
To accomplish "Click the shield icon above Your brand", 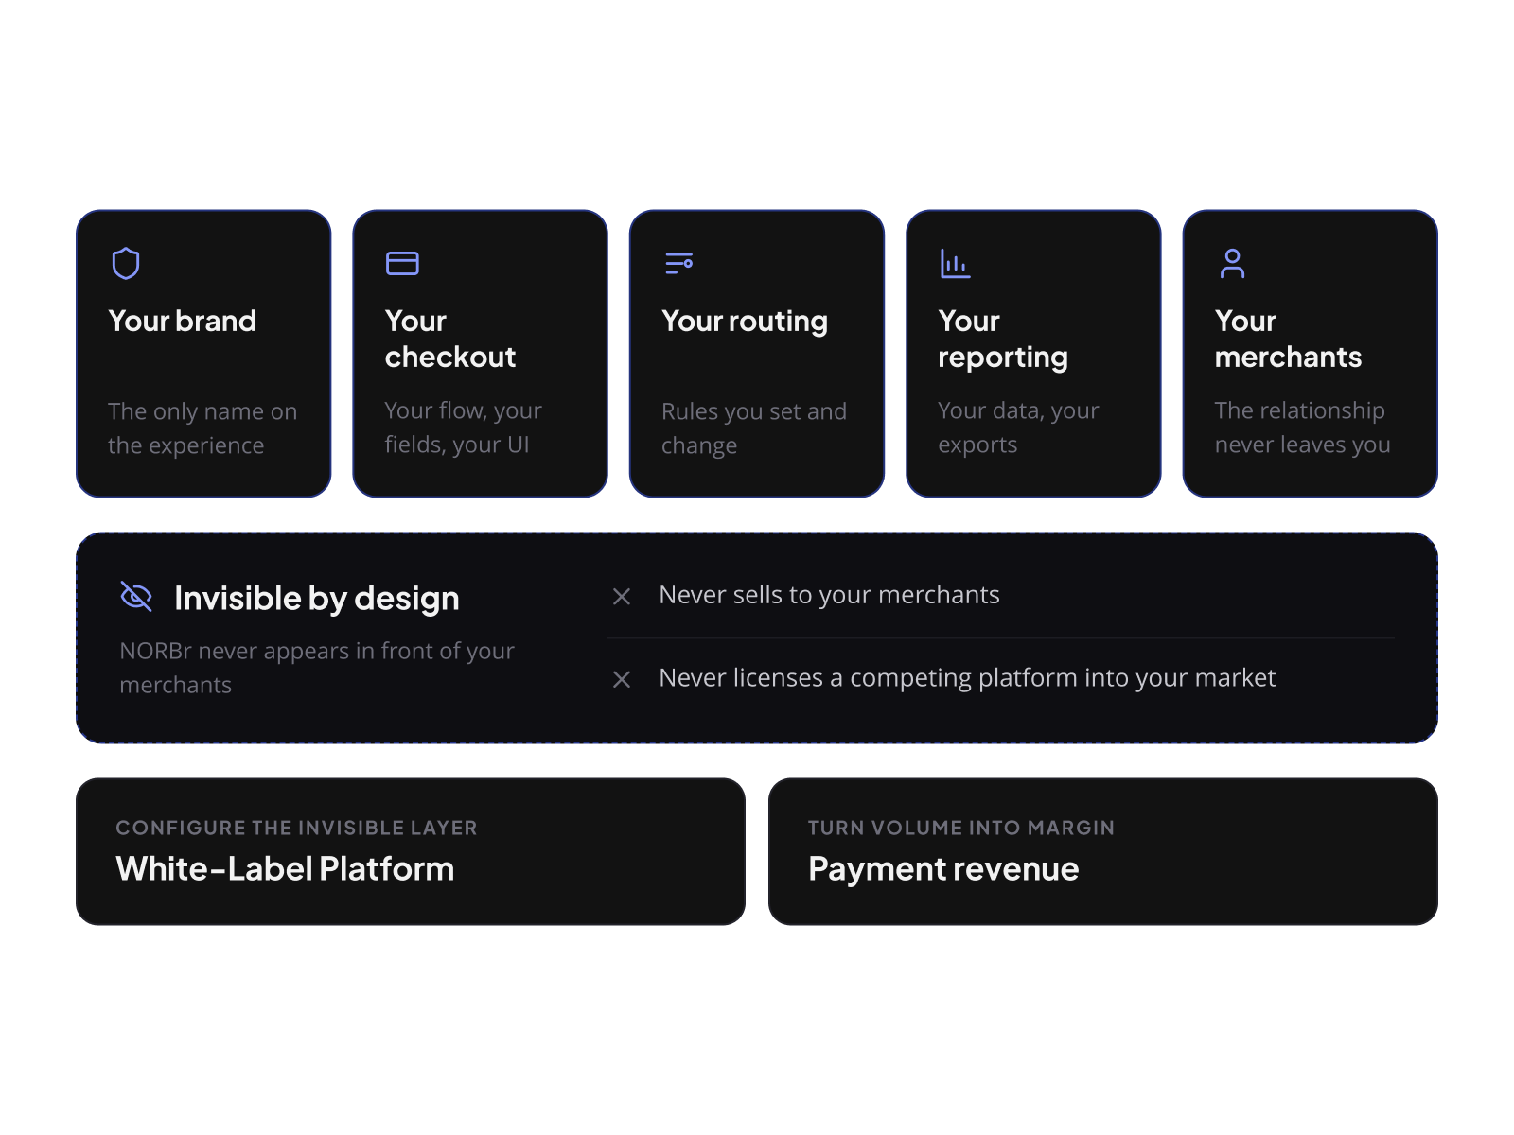I will (x=126, y=264).
